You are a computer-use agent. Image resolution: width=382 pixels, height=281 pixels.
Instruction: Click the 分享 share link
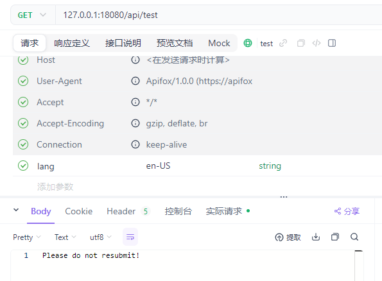(x=347, y=211)
